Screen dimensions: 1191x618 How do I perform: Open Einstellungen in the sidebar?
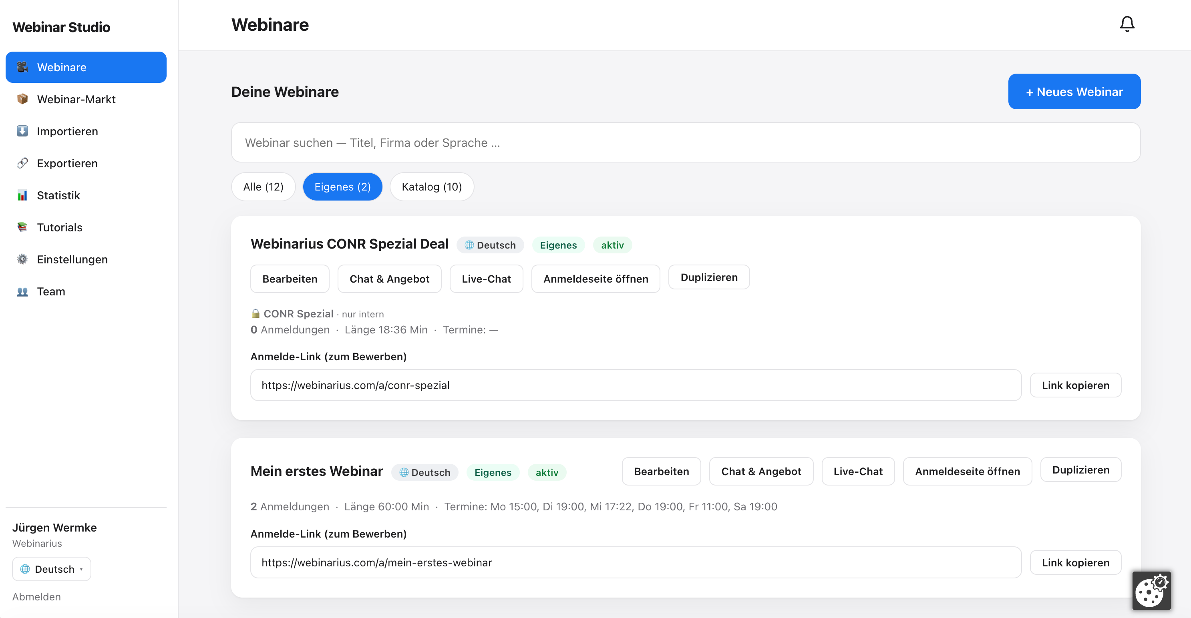(x=86, y=259)
